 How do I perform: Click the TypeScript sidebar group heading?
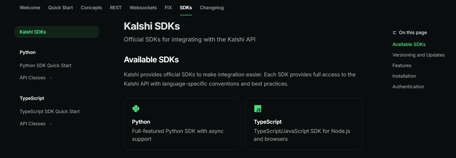point(32,98)
